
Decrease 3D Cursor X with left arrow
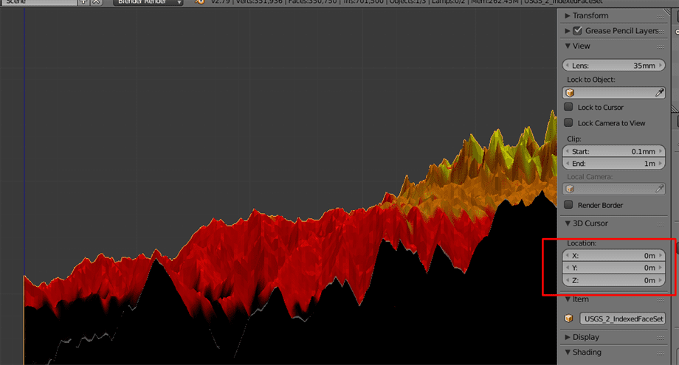567,256
